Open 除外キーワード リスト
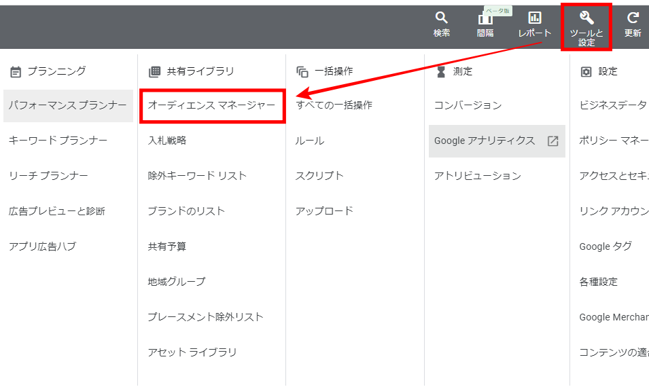 [x=197, y=176]
